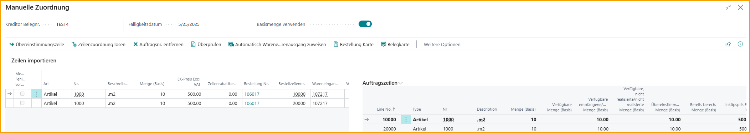The height and width of the screenshot is (133, 750).
Task: Automatisch Warene...renausgang zuweisen action
Action: point(277,44)
